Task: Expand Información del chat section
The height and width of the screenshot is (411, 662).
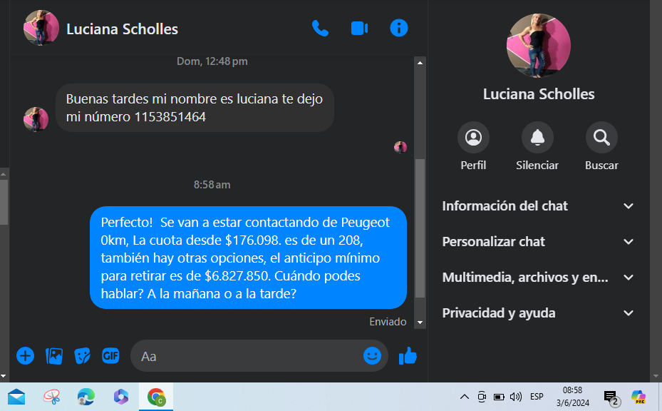Action: tap(538, 206)
